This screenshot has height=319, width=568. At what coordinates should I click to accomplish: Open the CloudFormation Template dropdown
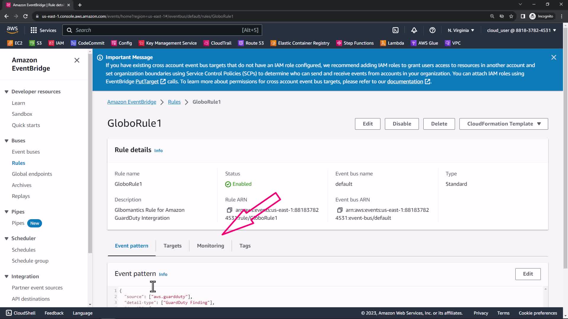point(504,124)
